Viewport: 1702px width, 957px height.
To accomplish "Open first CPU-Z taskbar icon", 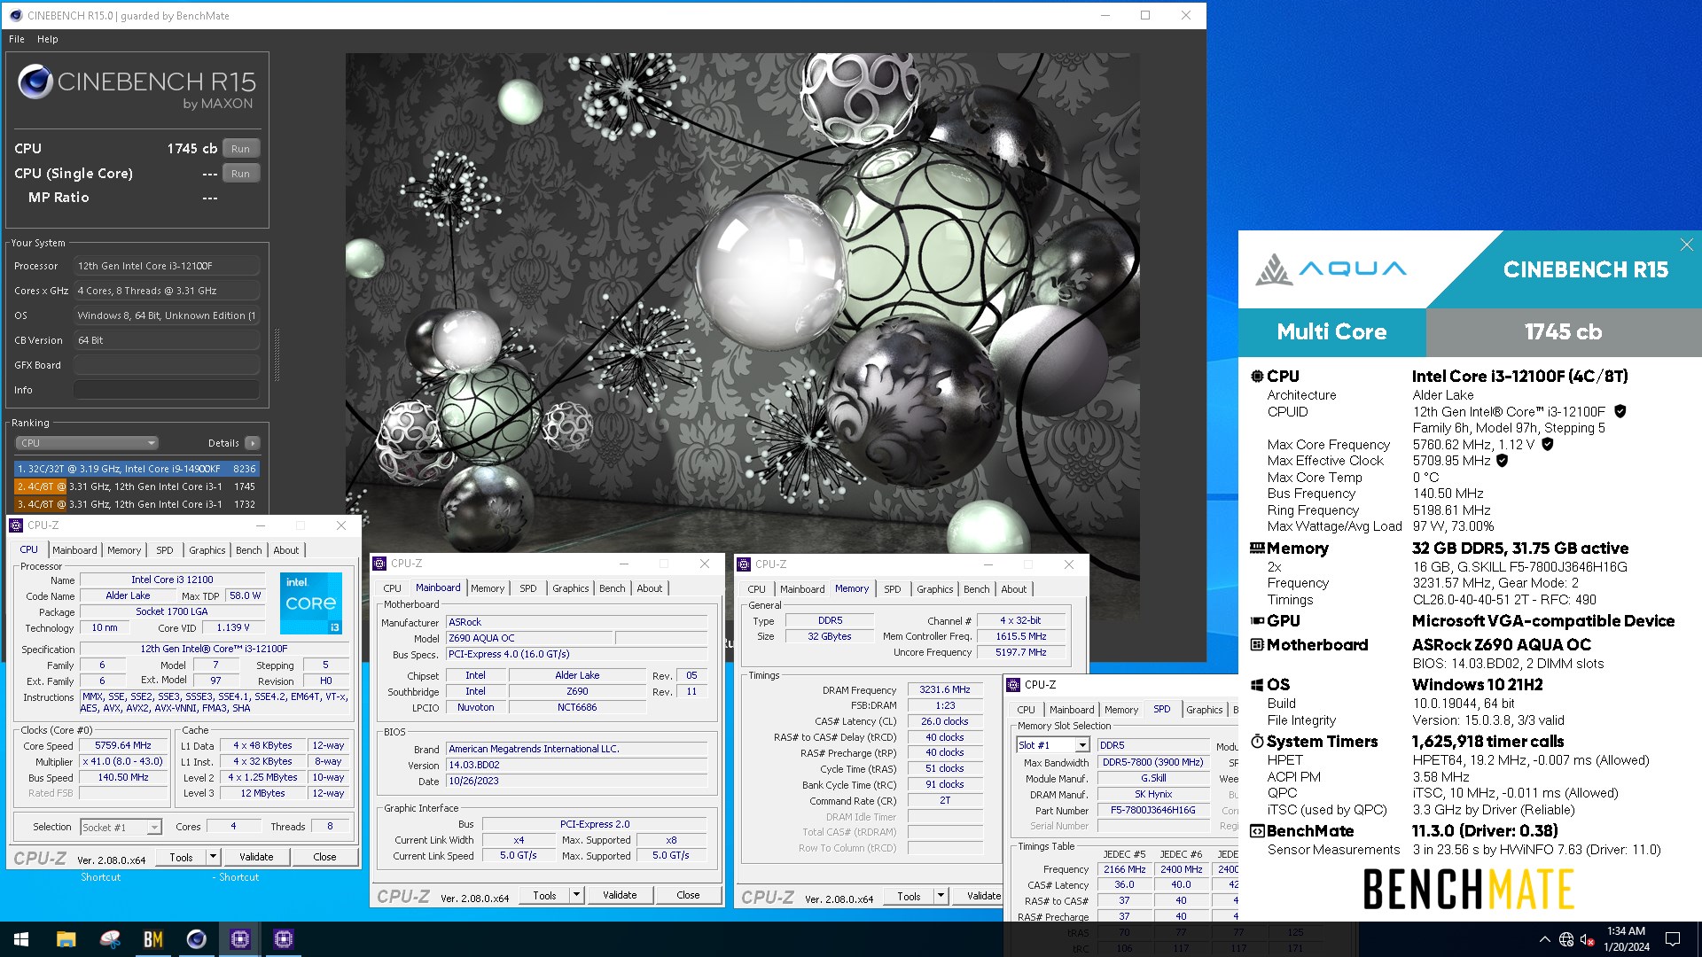I will point(239,939).
